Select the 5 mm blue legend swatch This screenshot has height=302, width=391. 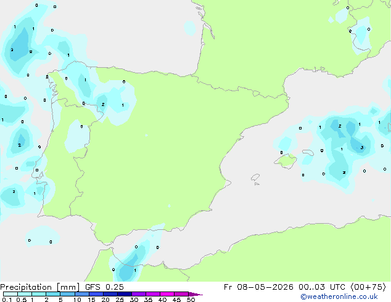67,294
